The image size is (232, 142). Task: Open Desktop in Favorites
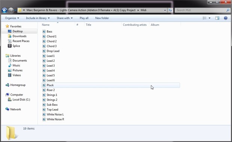[18, 31]
